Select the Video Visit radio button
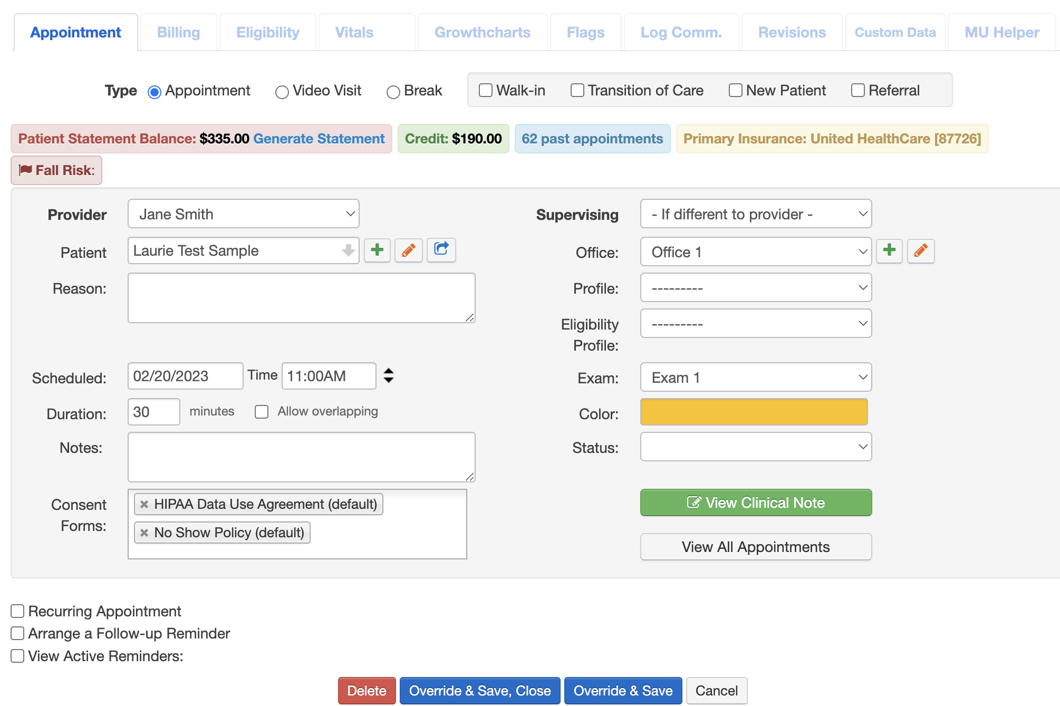1060x706 pixels. coord(282,92)
